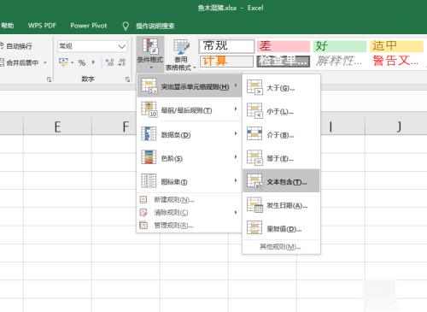Select Greater Than (大于) rule
Viewport: 427px width, 312px height.
(x=281, y=87)
